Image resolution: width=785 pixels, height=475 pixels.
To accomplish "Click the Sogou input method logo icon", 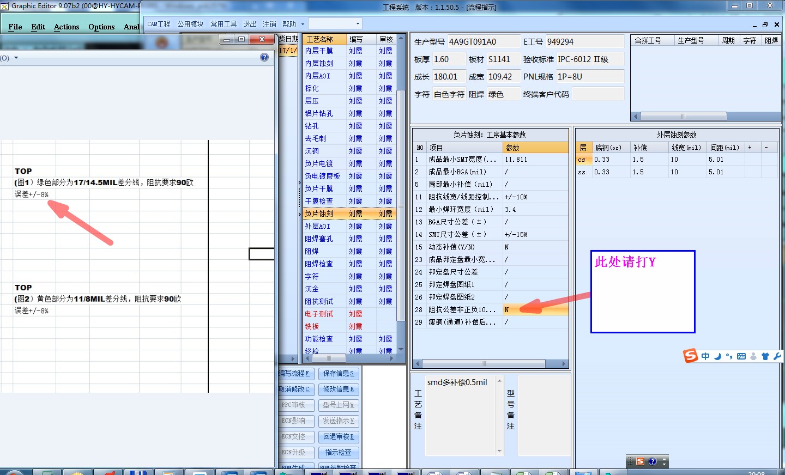I will click(x=691, y=356).
